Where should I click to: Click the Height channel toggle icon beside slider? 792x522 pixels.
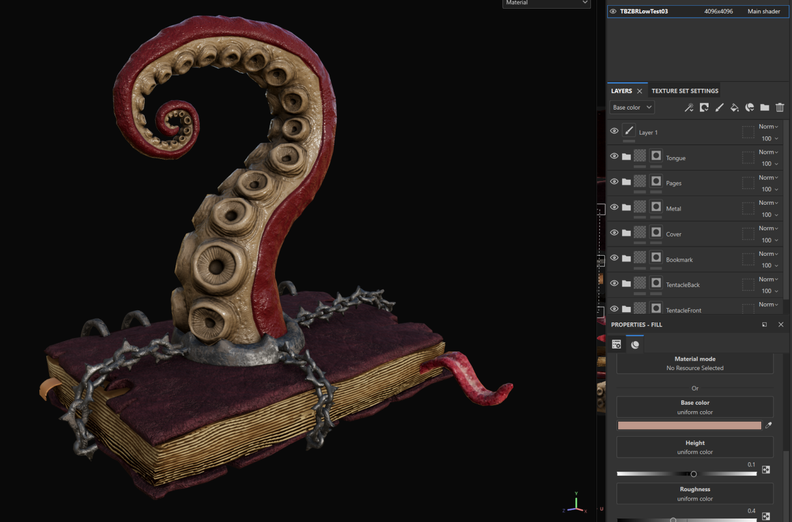point(766,470)
